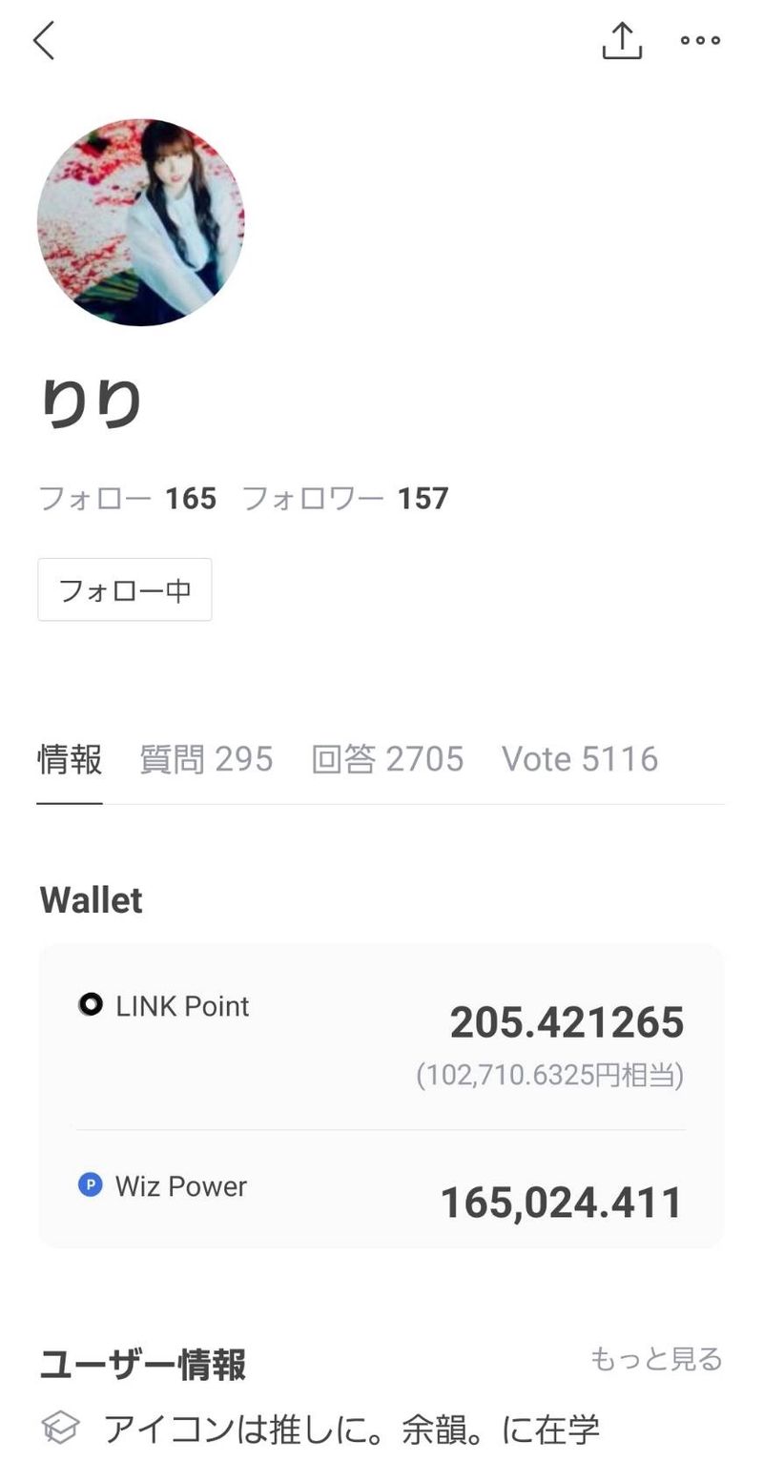763x1482 pixels.
Task: Toggle the フォロー中 following button
Action: [125, 589]
